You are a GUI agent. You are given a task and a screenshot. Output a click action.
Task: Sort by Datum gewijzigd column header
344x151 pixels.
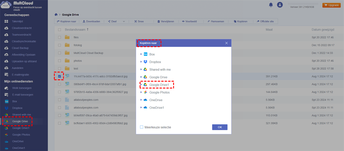323,30
